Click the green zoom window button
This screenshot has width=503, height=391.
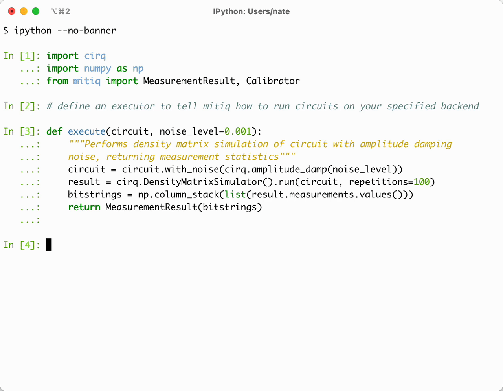(x=36, y=11)
